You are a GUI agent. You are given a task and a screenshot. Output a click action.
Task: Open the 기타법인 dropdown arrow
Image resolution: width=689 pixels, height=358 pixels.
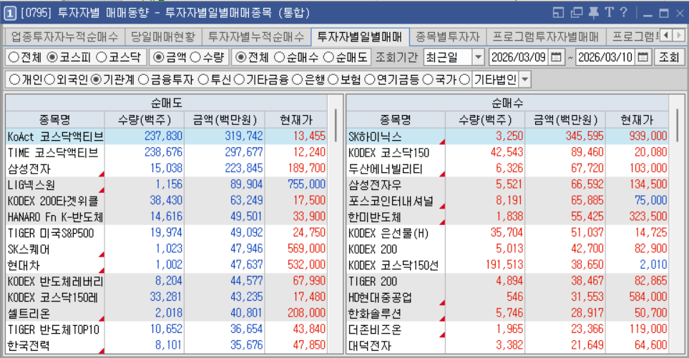pyautogui.click(x=524, y=80)
